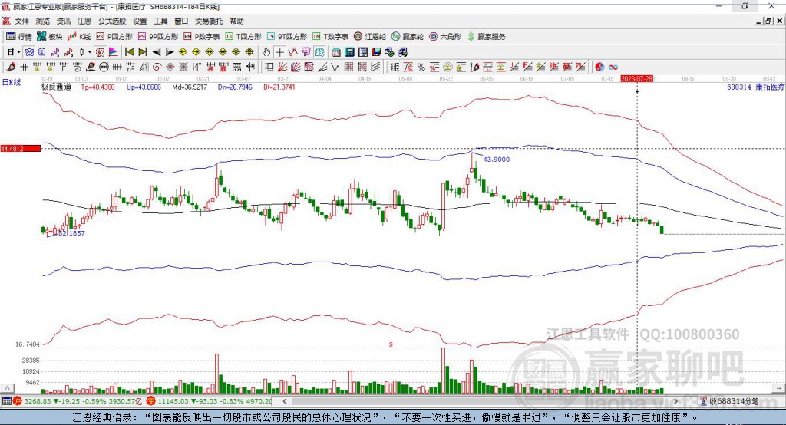This screenshot has height=425, width=786.
Task: Step forward one bar with the right arrow
Action: (170, 52)
